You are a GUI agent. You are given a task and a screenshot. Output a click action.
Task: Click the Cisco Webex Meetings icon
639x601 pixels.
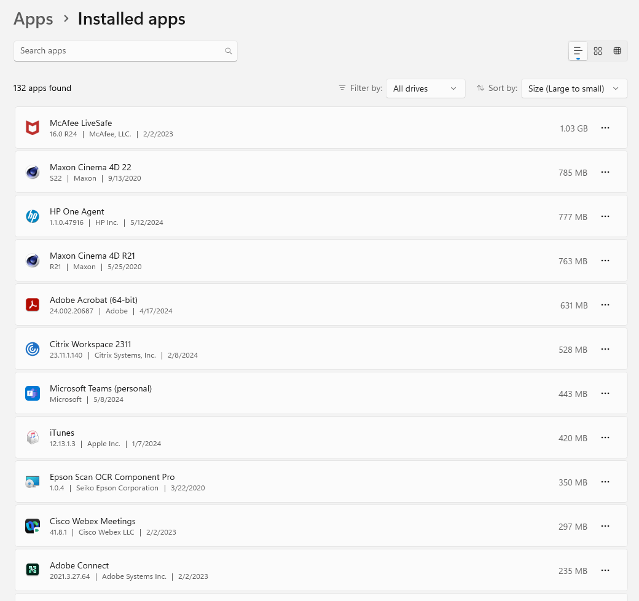tap(33, 526)
